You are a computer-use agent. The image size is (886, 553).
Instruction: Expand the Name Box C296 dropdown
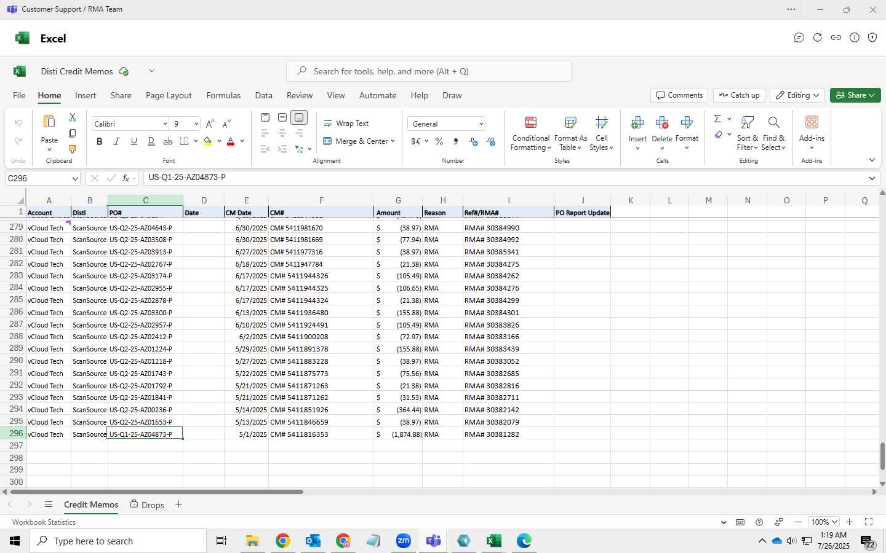click(x=75, y=179)
